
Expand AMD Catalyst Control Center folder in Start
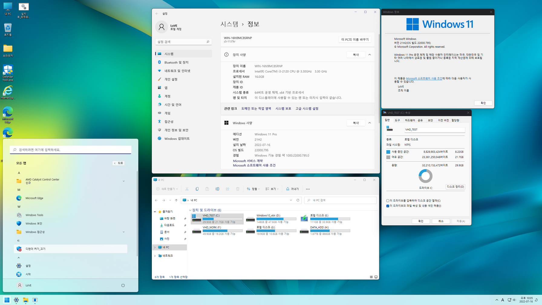[x=123, y=181]
